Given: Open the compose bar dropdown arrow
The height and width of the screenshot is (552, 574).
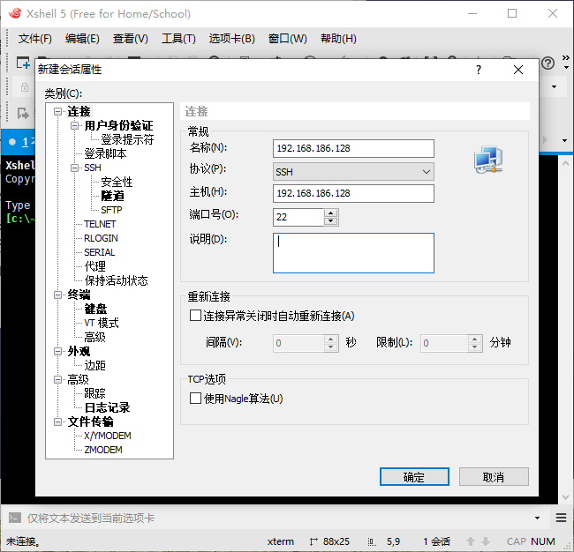Looking at the screenshot, I should (538, 518).
